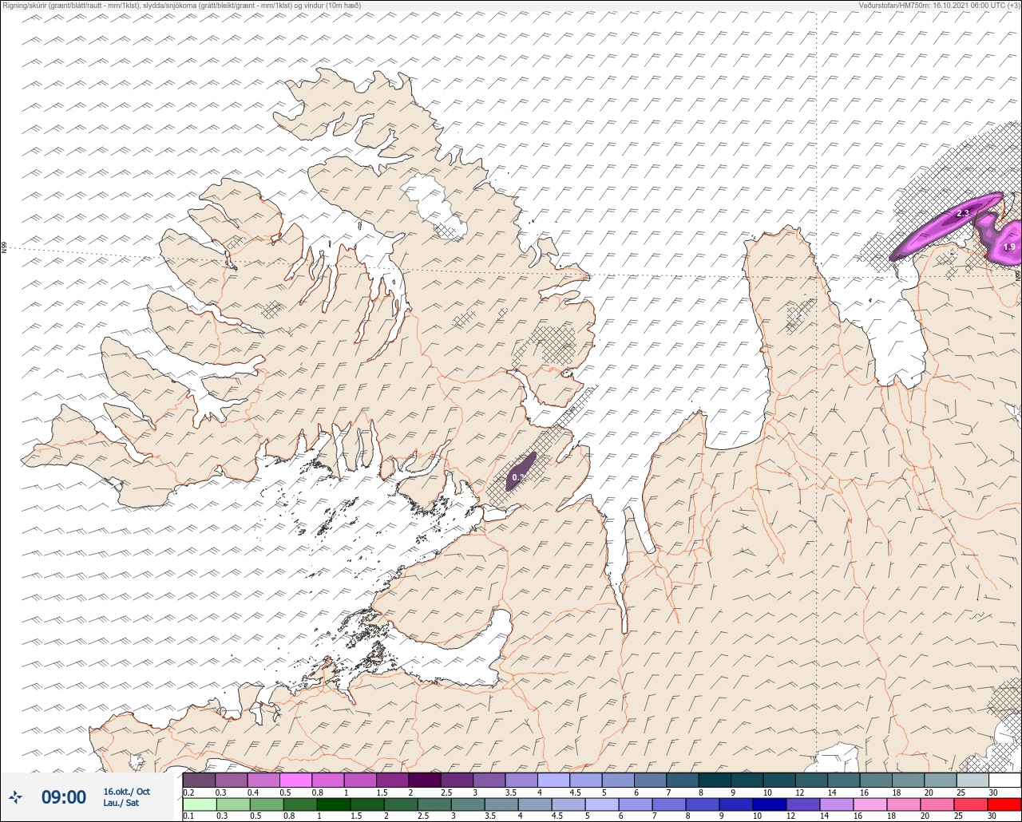
Task: Pick the light grey 25 swatch in the snow legend
Action: click(972, 780)
